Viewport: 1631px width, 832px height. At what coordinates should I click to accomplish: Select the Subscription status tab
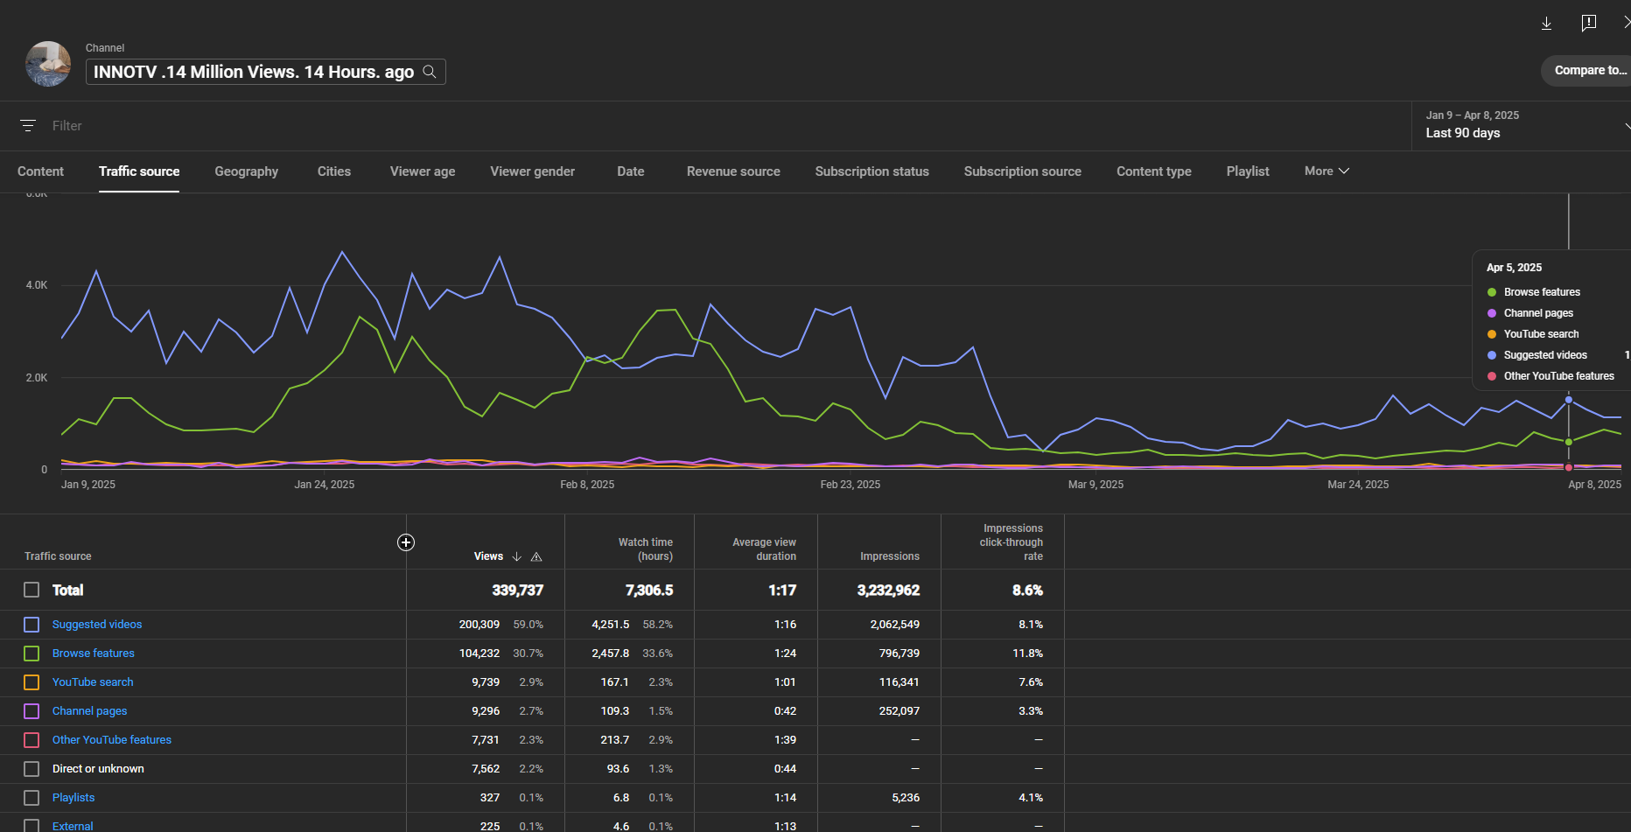coord(872,171)
